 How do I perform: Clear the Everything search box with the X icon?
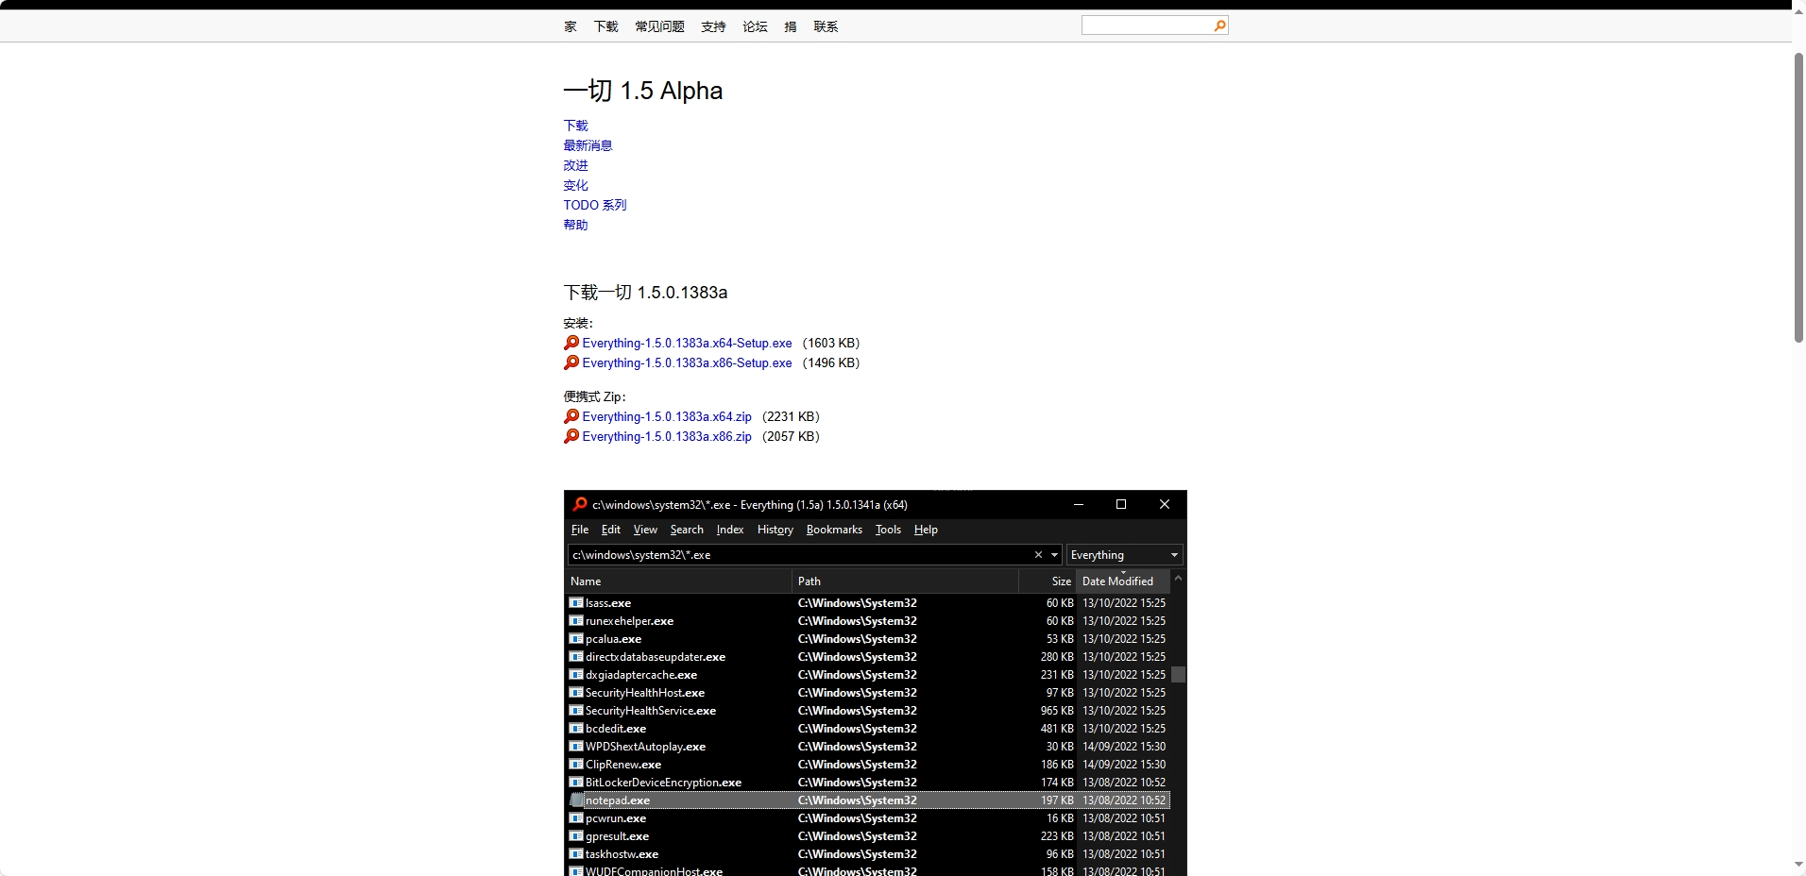1038,555
